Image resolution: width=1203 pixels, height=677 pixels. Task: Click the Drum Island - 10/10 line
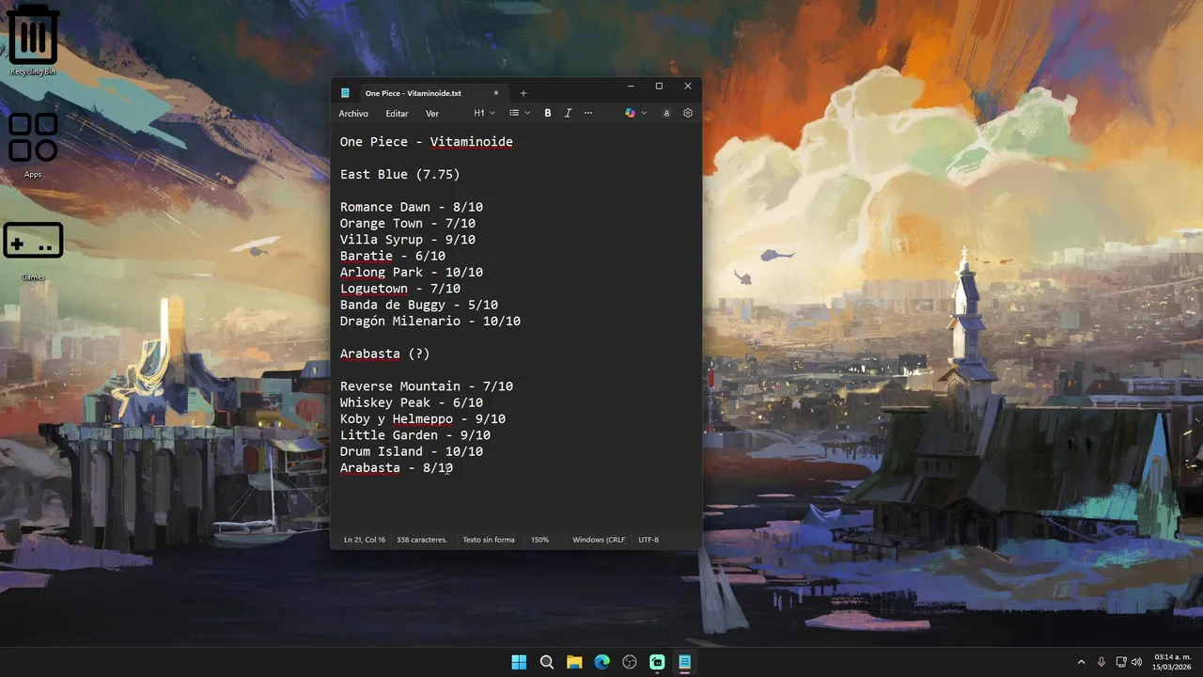(x=412, y=451)
